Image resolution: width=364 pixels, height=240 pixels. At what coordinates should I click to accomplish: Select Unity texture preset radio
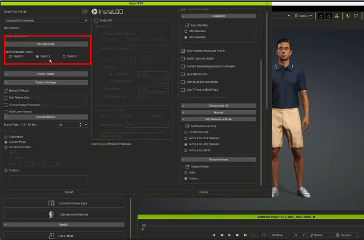click(186, 172)
